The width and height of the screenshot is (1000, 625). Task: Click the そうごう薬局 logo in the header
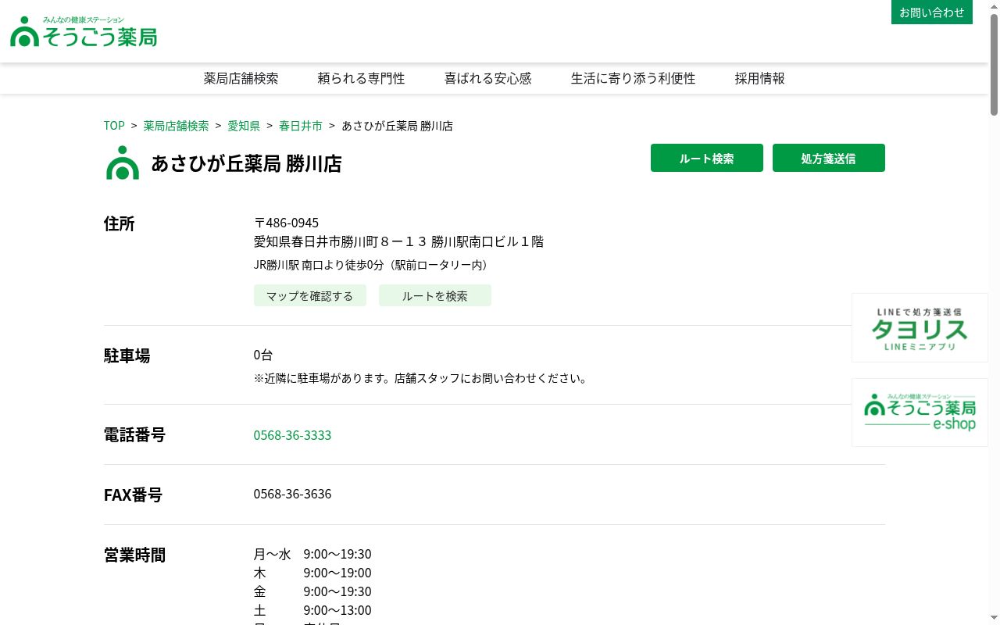(84, 31)
